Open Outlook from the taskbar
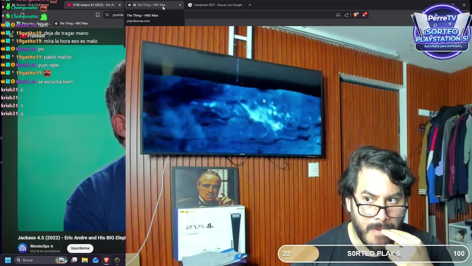This screenshot has width=472, height=266. pyautogui.click(x=96, y=260)
